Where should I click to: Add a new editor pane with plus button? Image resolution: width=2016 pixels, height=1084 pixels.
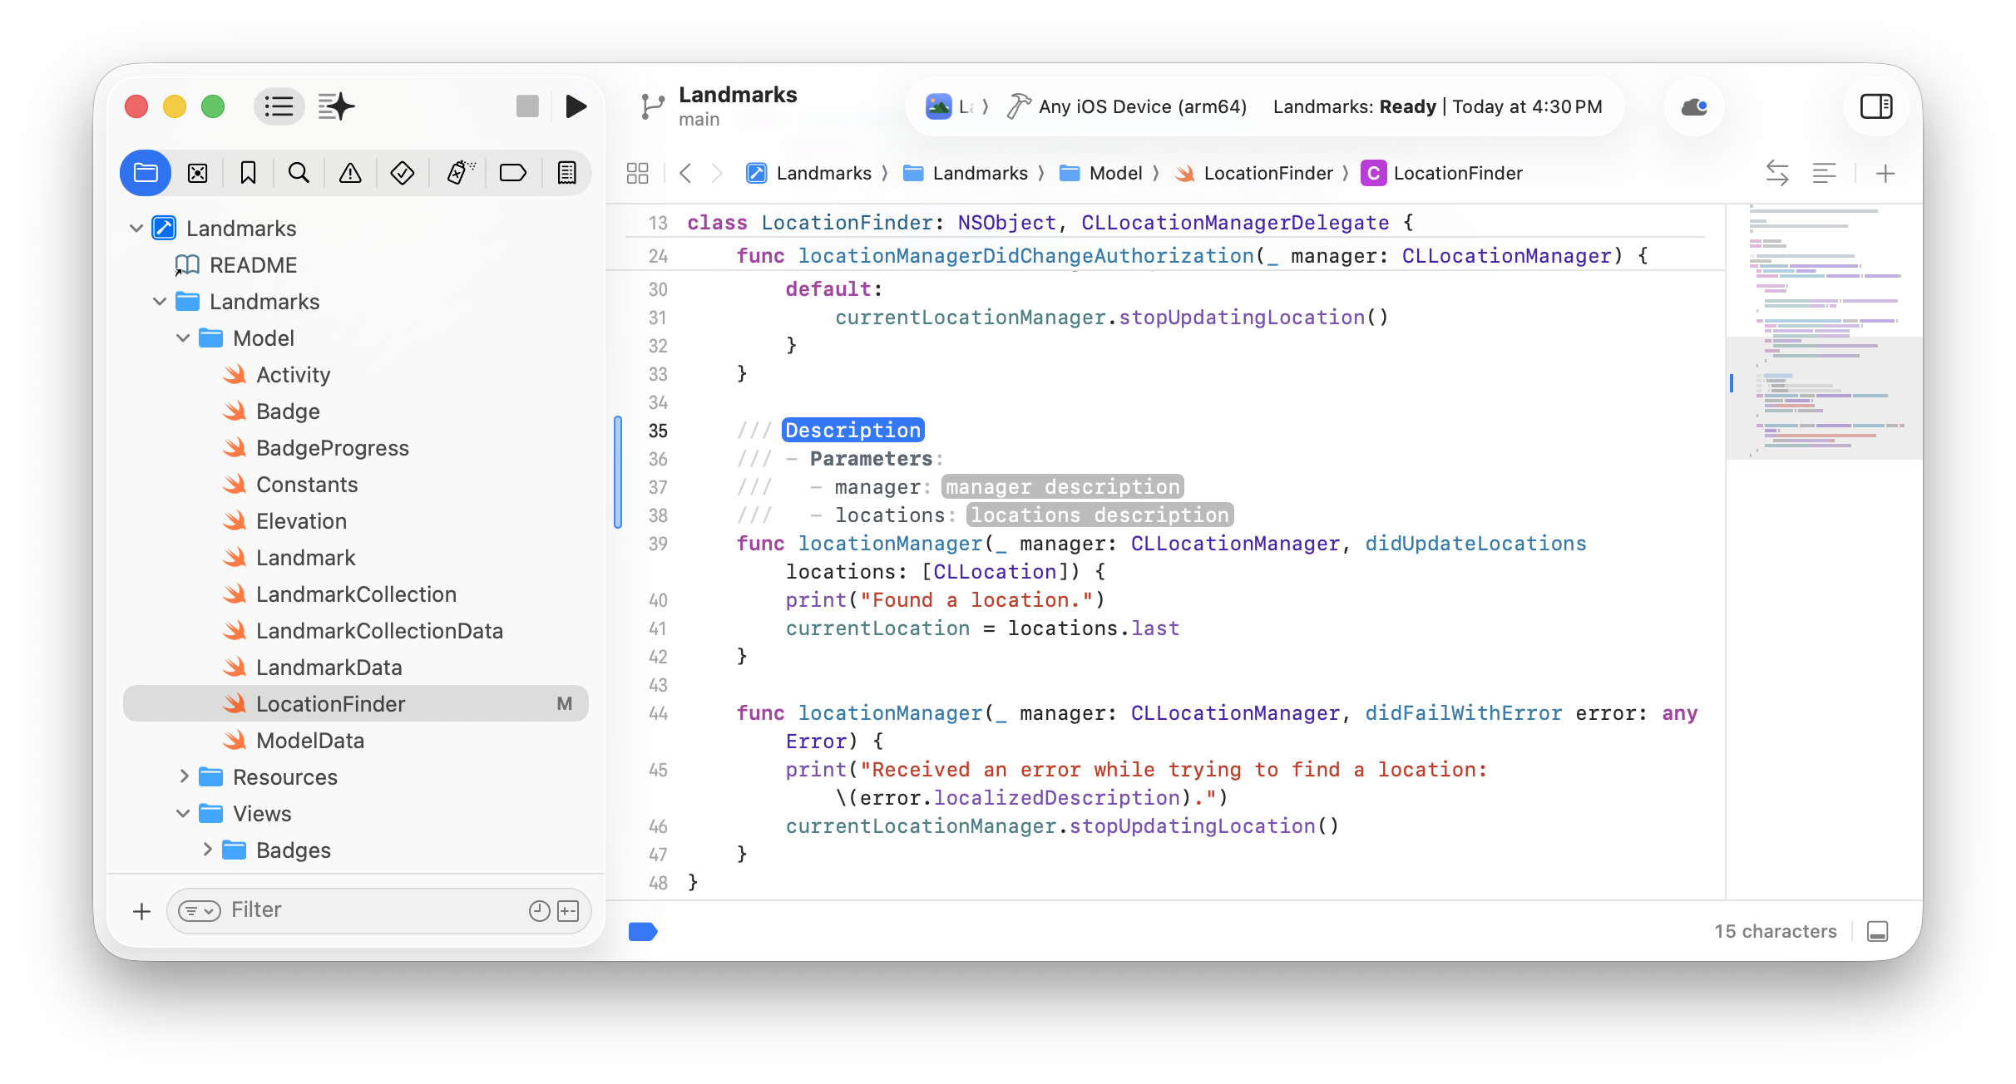1885,173
